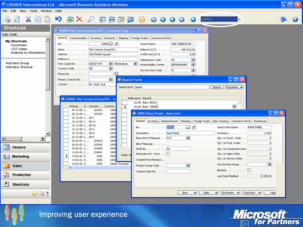Click the Help button on Item Card
The width and height of the screenshot is (303, 227).
[270, 193]
